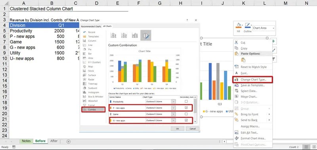This screenshot has width=317, height=150.
Task: Select cell A4 containing Division
Action: pyautogui.click(x=24, y=25)
